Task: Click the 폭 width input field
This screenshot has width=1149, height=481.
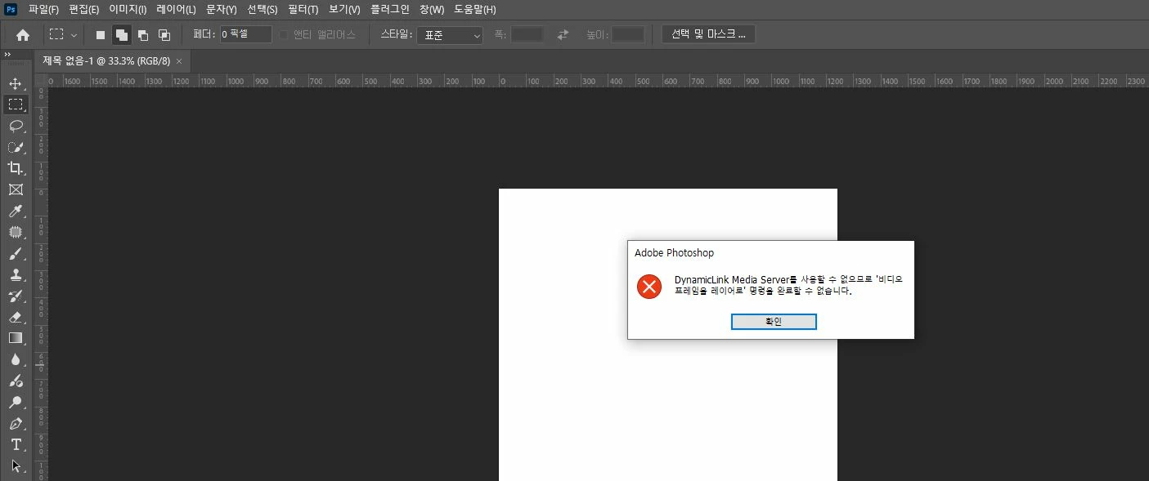Action: [x=527, y=34]
